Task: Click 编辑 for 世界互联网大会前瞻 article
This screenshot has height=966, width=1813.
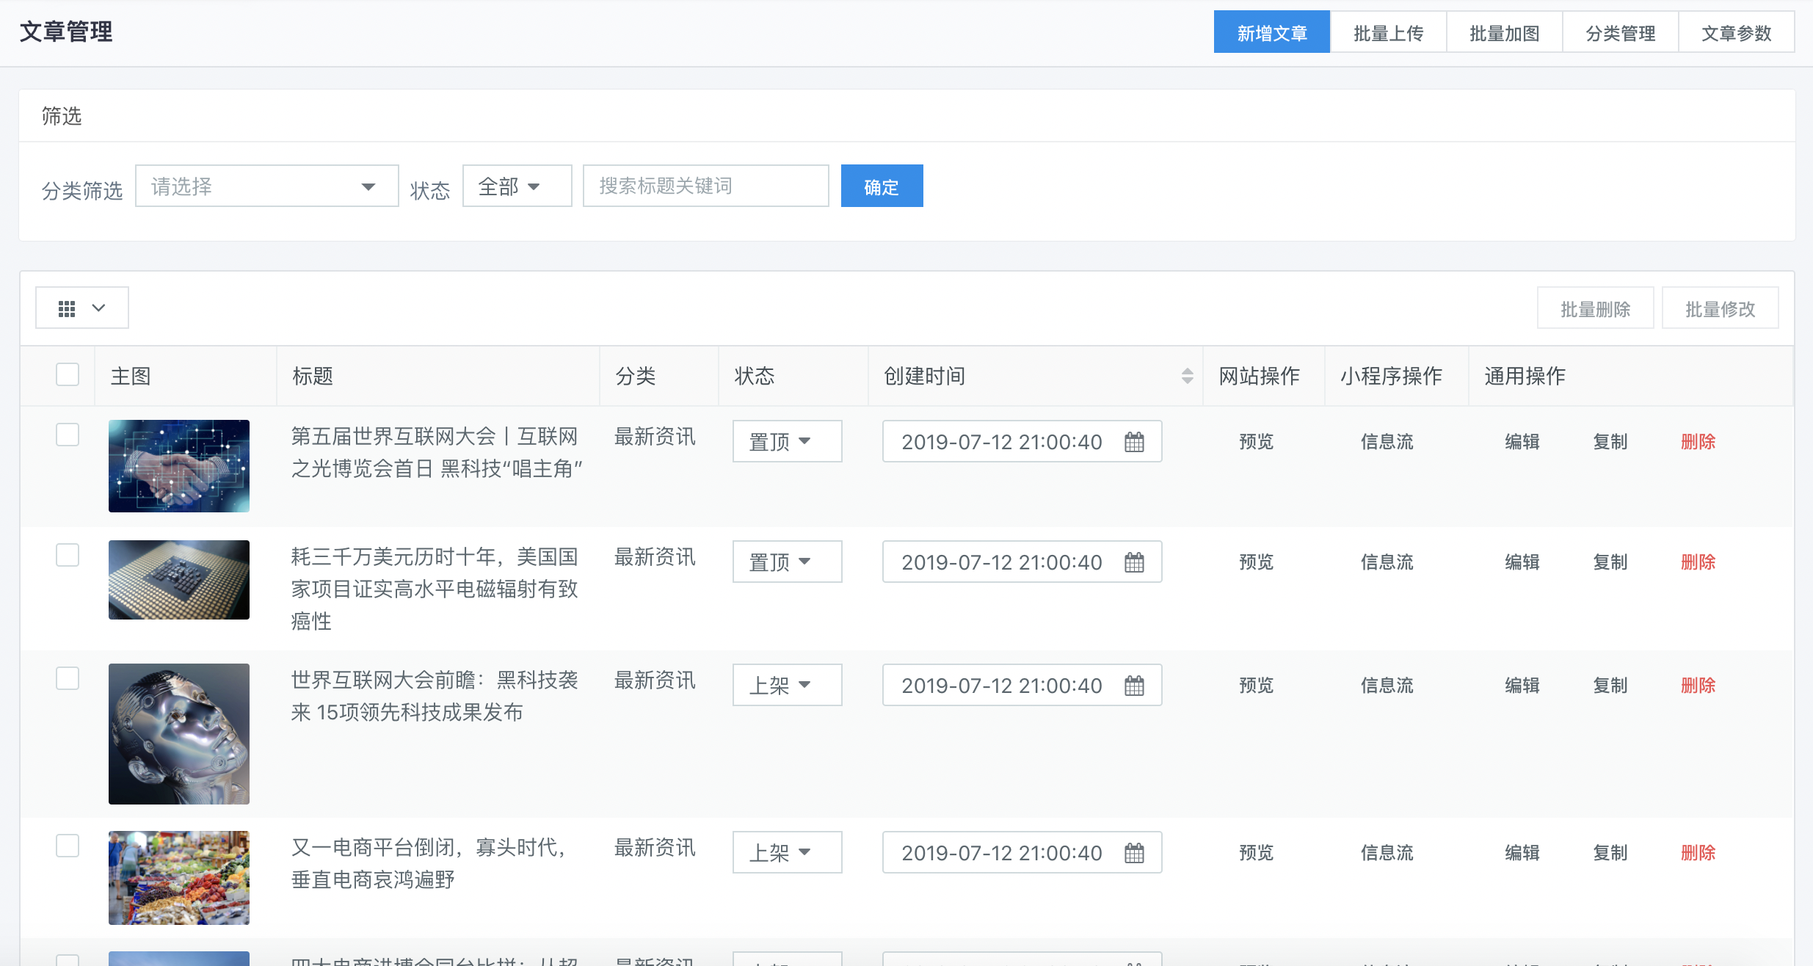Action: [x=1522, y=686]
